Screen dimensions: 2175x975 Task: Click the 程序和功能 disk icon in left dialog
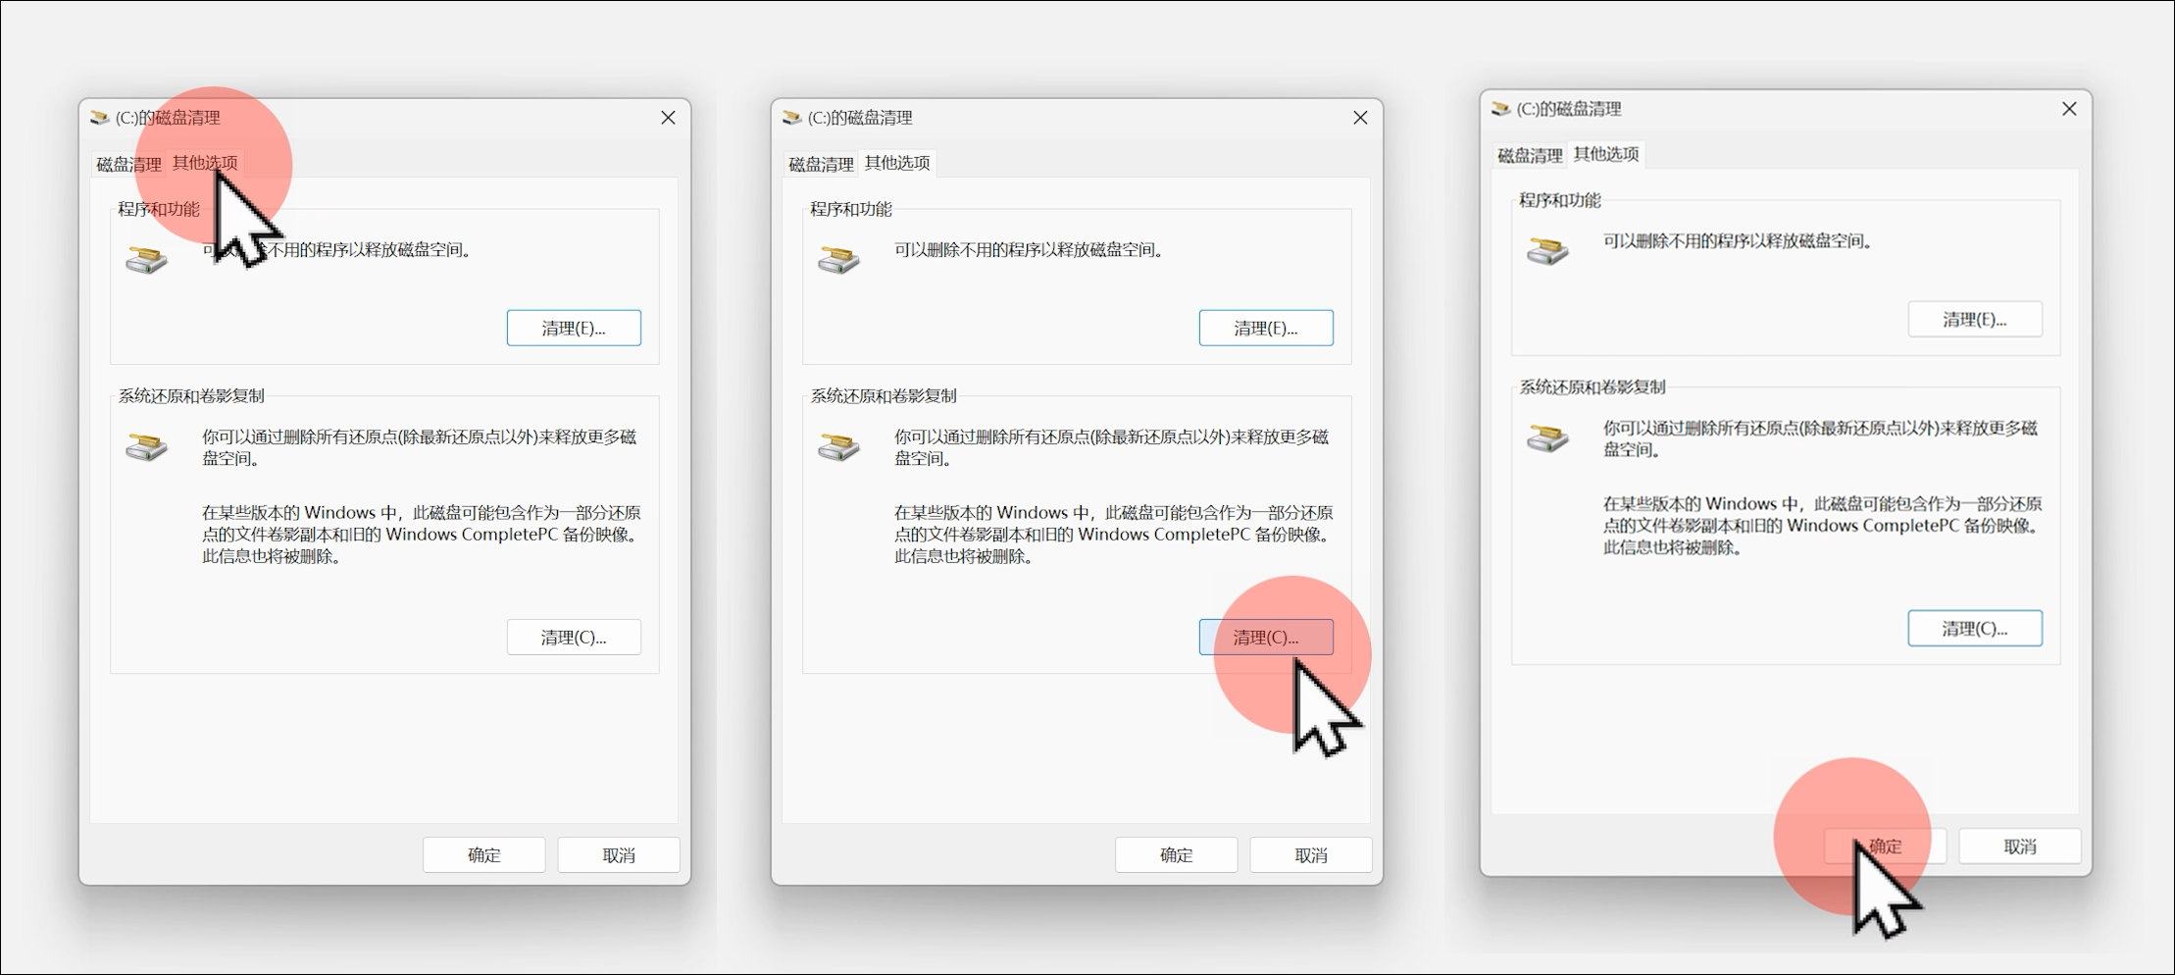(x=147, y=260)
